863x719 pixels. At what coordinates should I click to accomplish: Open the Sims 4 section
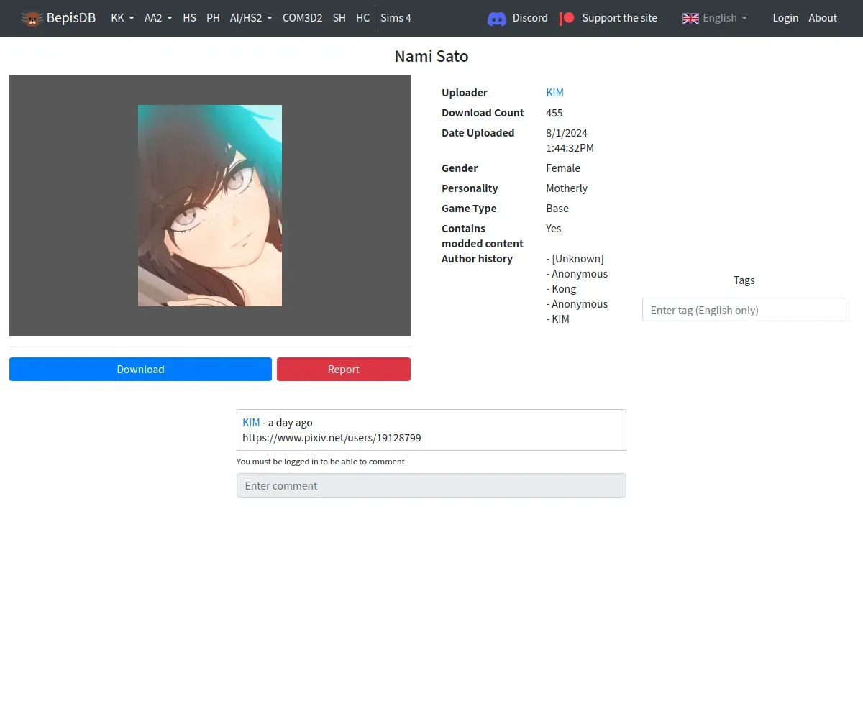396,18
